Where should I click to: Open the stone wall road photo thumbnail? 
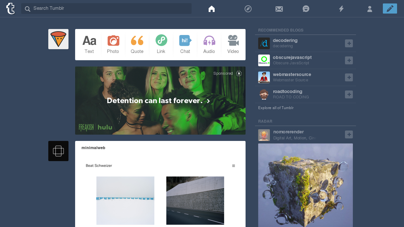[x=195, y=201]
